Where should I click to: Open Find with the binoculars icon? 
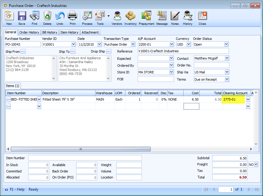(x=34, y=18)
